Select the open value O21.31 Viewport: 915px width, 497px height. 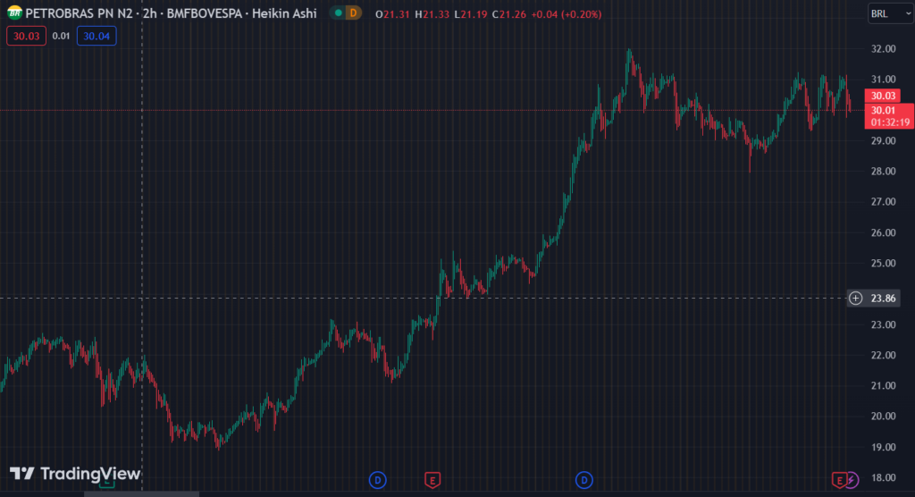(x=392, y=14)
